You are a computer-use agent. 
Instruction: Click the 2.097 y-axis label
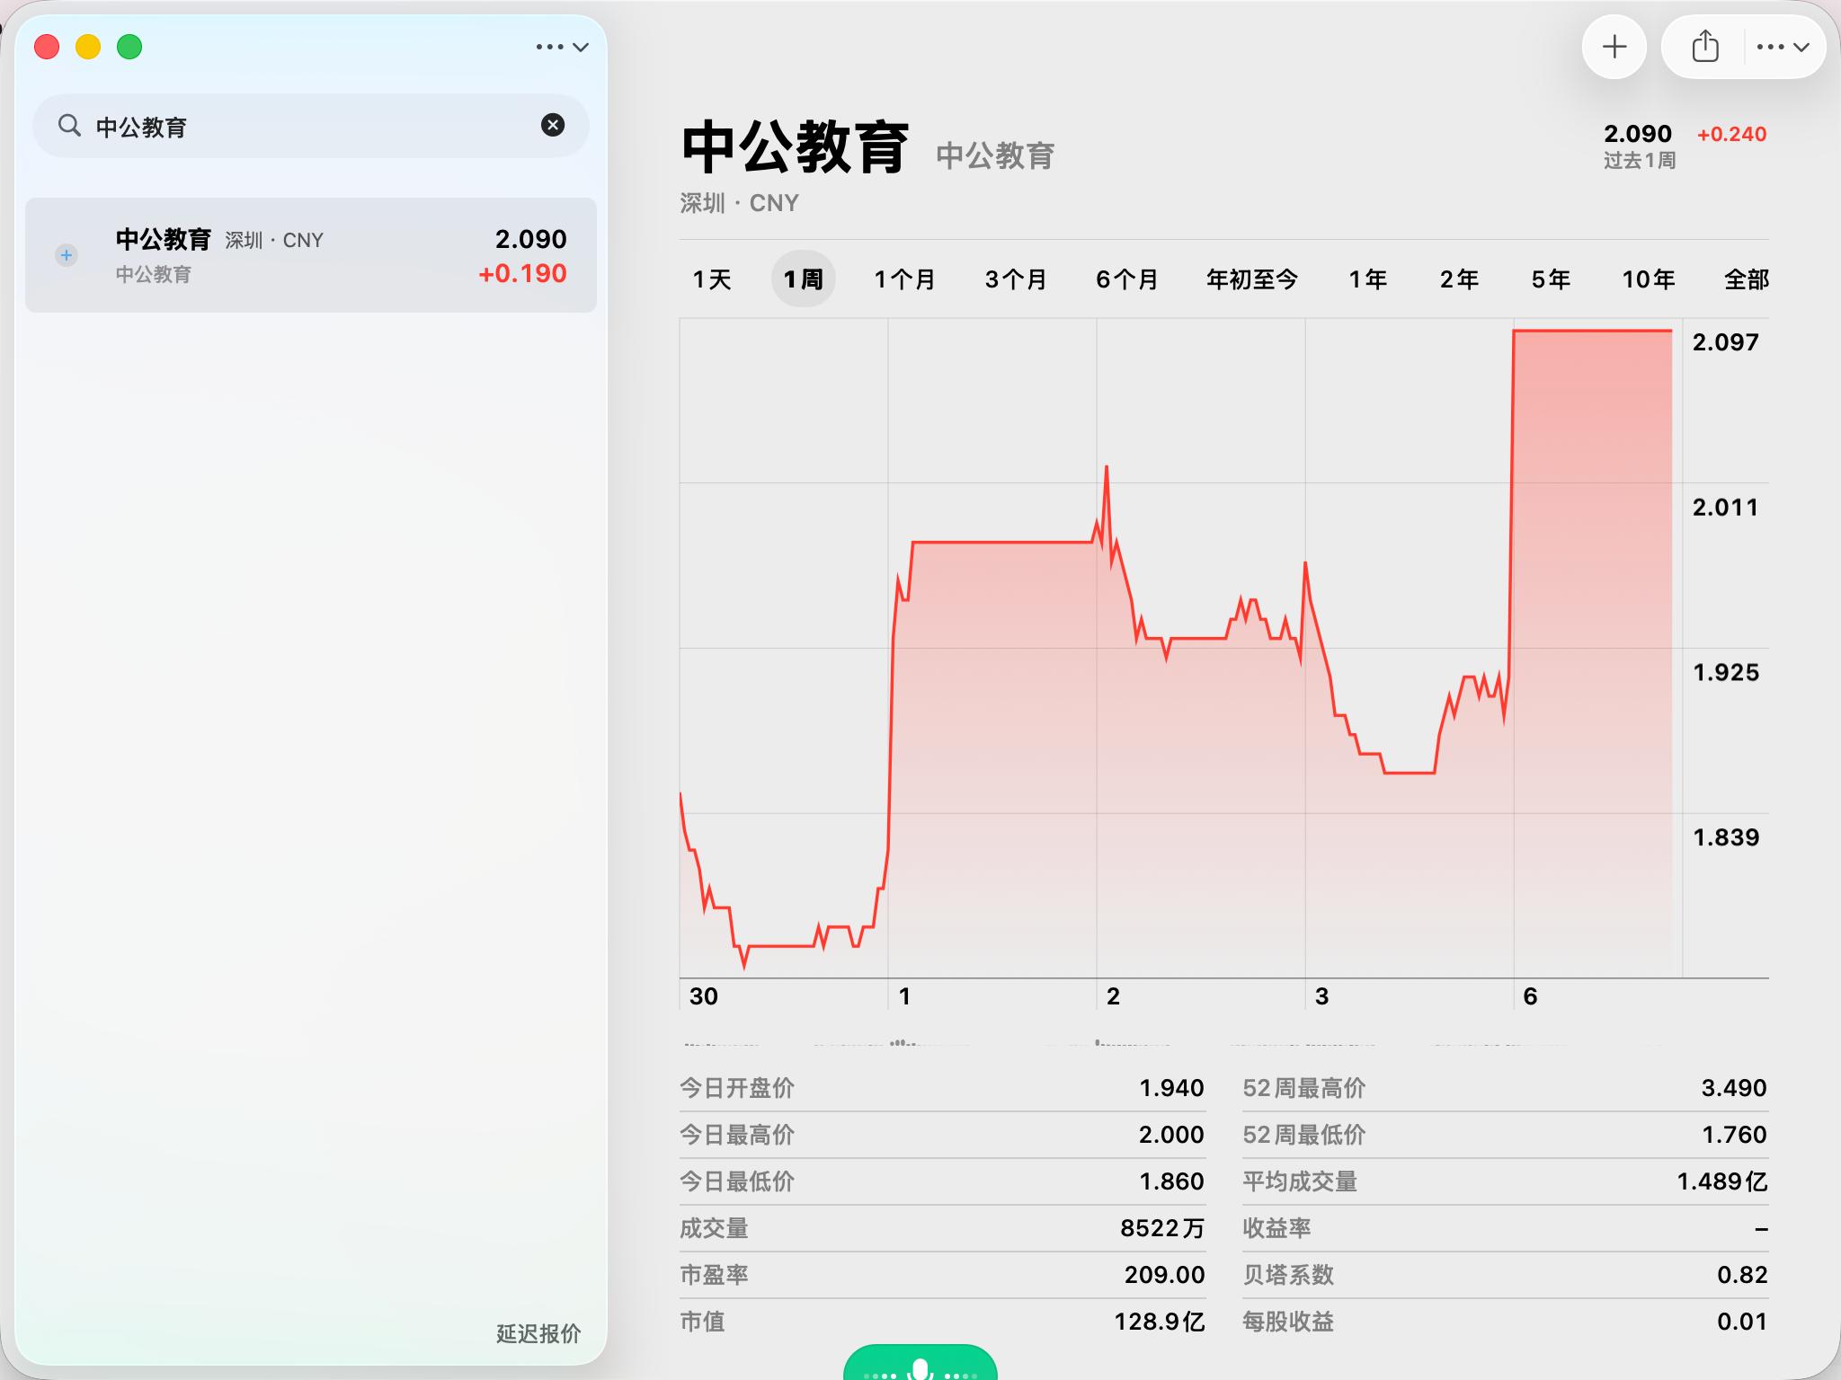1725,342
